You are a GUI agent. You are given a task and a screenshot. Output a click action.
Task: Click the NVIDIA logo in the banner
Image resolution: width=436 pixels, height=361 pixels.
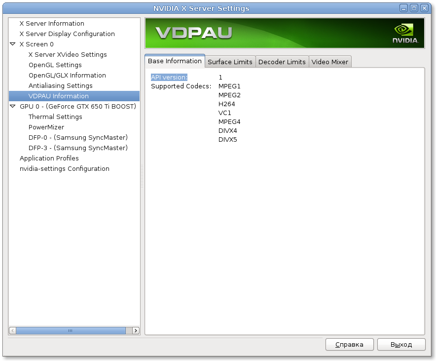point(405,34)
